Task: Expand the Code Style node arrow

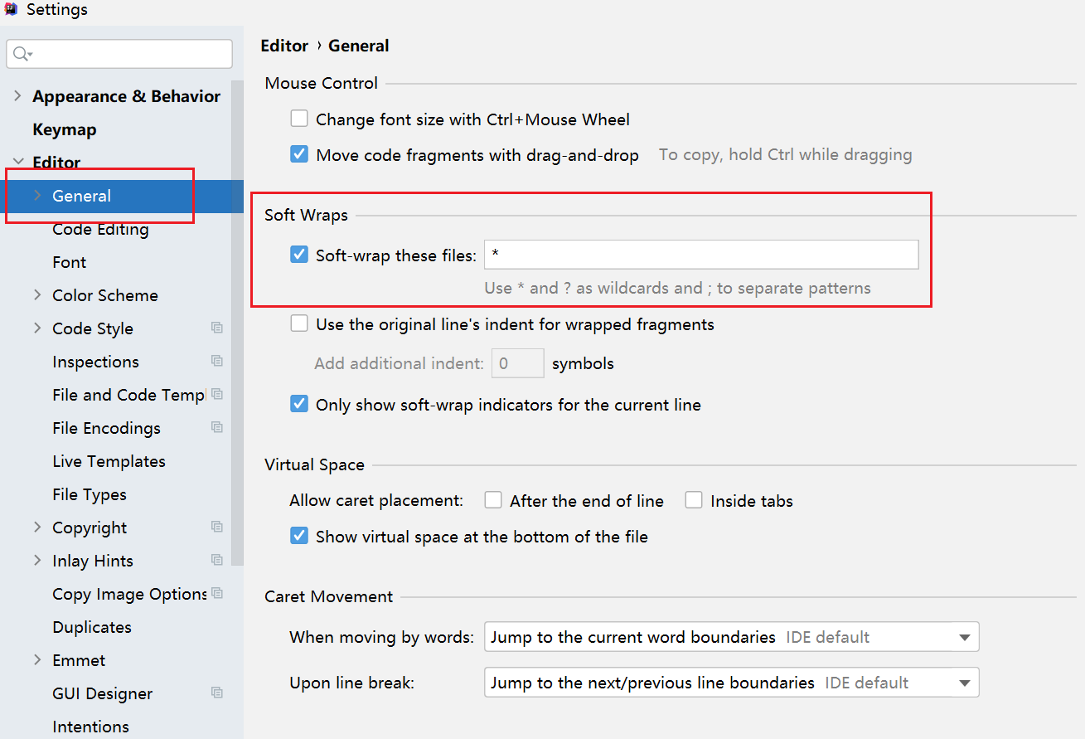Action: click(x=37, y=328)
